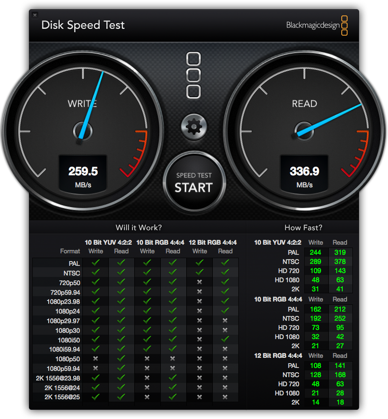Viewport: 388px width, 419px height.
Task: Click the 1080i50 12 Bit RGB read checkmark
Action: coord(225,339)
